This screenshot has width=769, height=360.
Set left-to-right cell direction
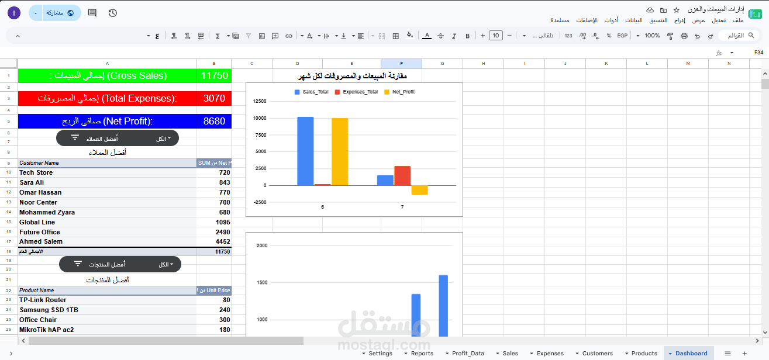click(x=187, y=36)
